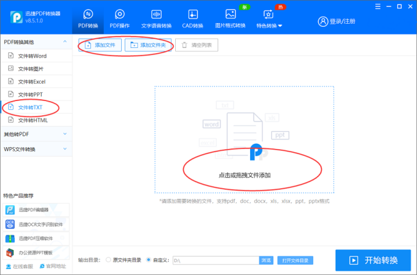Screen dimensions: 417x275
Task: Open 迅捷OCR文字识别软件 recommendation
Action: pos(36,224)
